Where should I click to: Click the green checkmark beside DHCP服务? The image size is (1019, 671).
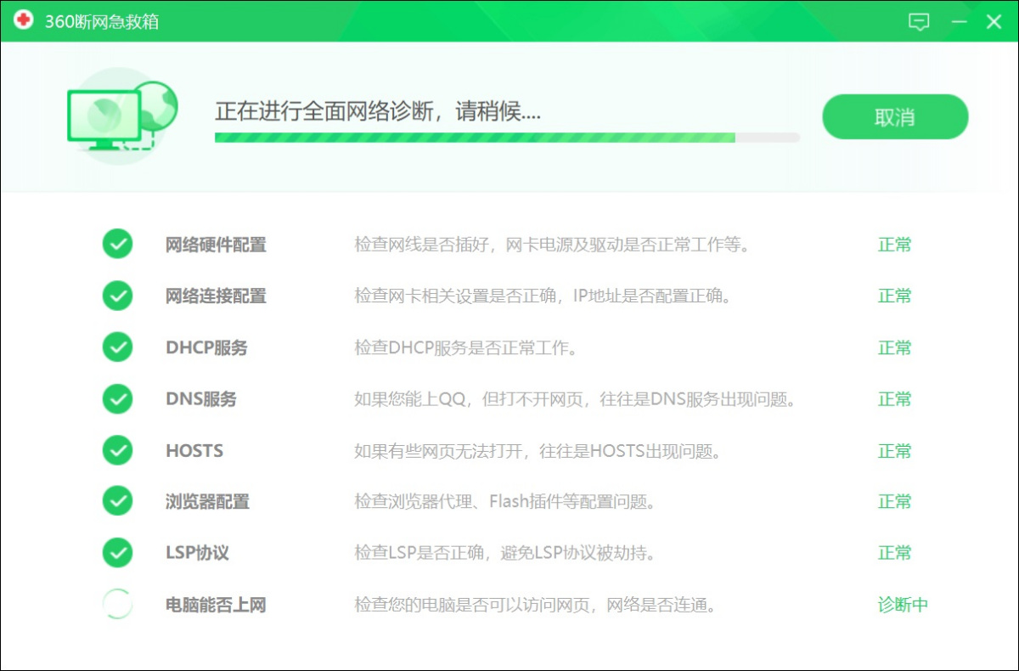click(117, 347)
